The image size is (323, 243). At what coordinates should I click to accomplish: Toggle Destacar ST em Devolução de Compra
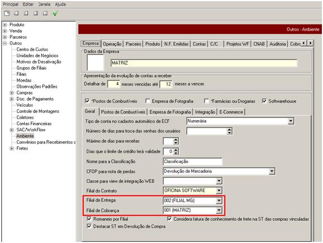tap(89, 226)
